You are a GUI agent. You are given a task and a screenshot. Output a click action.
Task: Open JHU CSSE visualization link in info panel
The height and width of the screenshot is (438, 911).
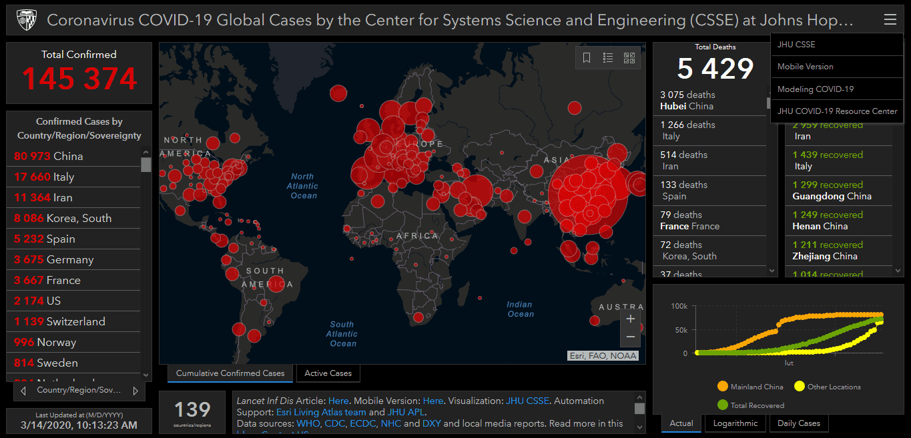pos(527,401)
